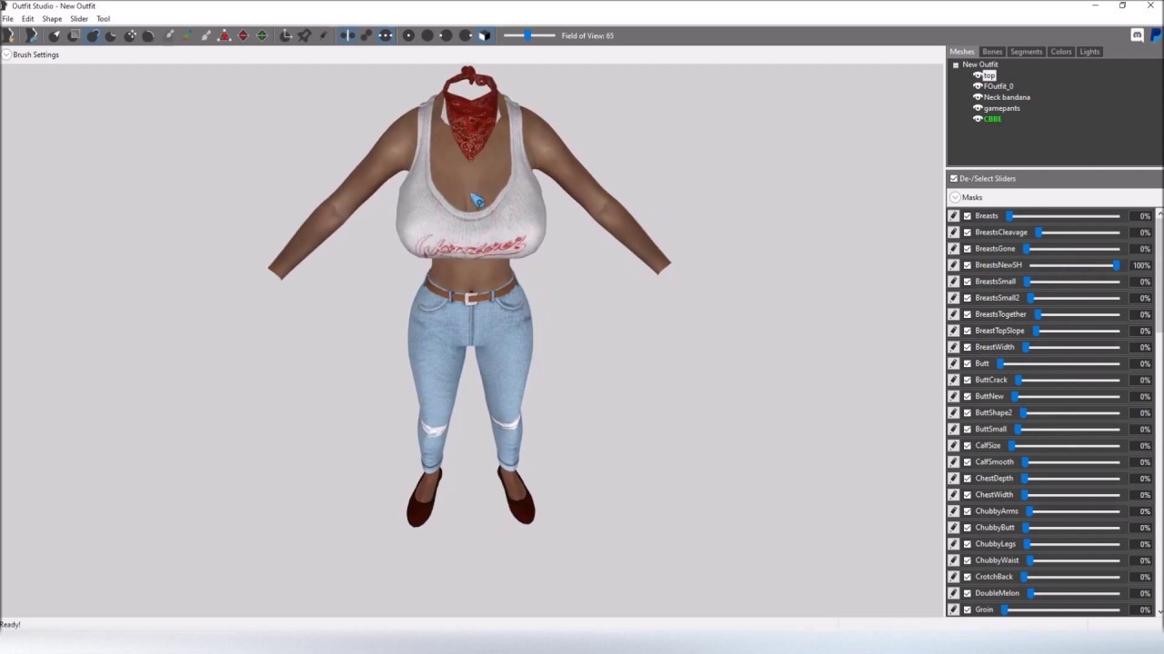Hide the top mesh with its eye icon
1164x654 pixels.
coord(978,75)
